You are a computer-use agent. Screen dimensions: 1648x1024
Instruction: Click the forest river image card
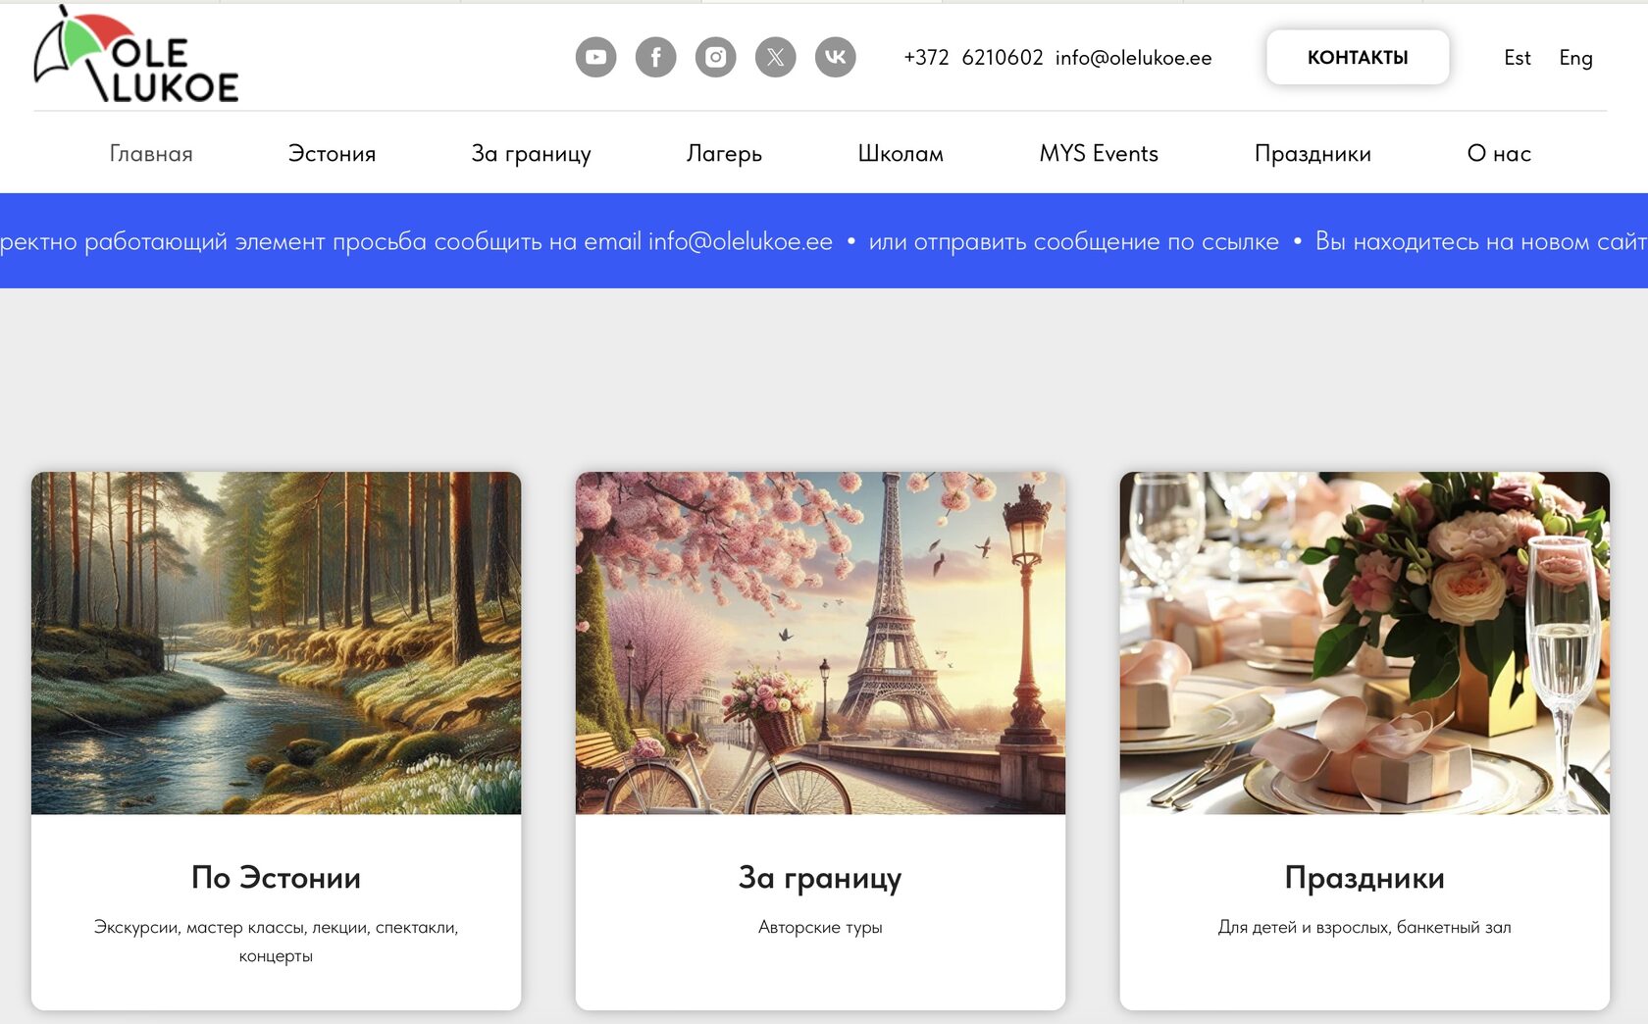pyautogui.click(x=276, y=642)
